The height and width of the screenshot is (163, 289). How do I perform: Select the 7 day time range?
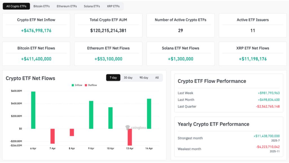point(113,77)
